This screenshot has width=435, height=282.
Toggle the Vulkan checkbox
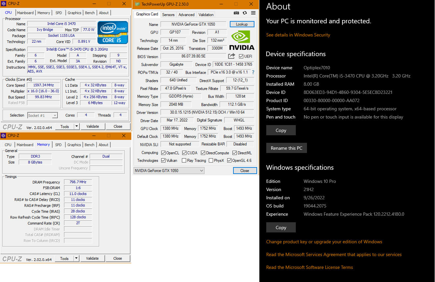163,161
